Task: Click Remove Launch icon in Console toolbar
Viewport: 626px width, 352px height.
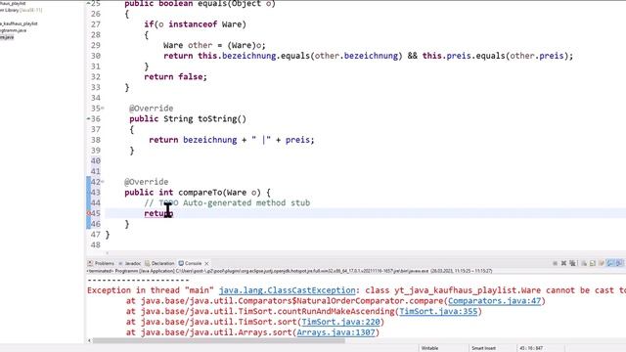Action: (x=563, y=263)
